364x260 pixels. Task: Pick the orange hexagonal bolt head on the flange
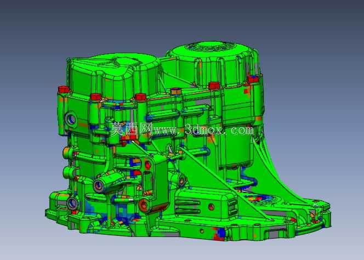coord(176,91)
